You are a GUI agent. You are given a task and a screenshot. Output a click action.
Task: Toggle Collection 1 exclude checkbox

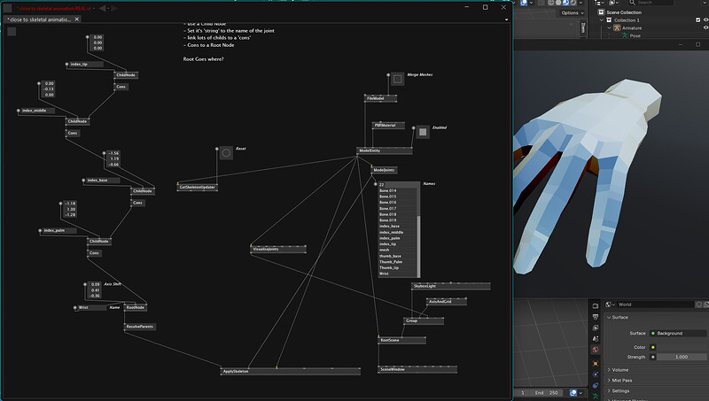(698, 19)
